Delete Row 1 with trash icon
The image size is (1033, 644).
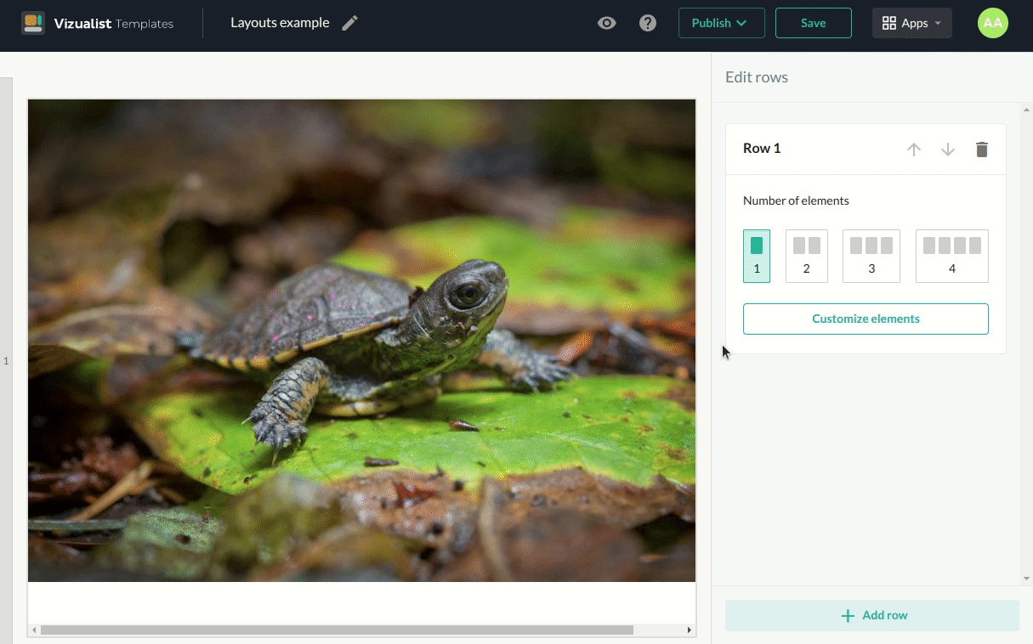click(982, 150)
